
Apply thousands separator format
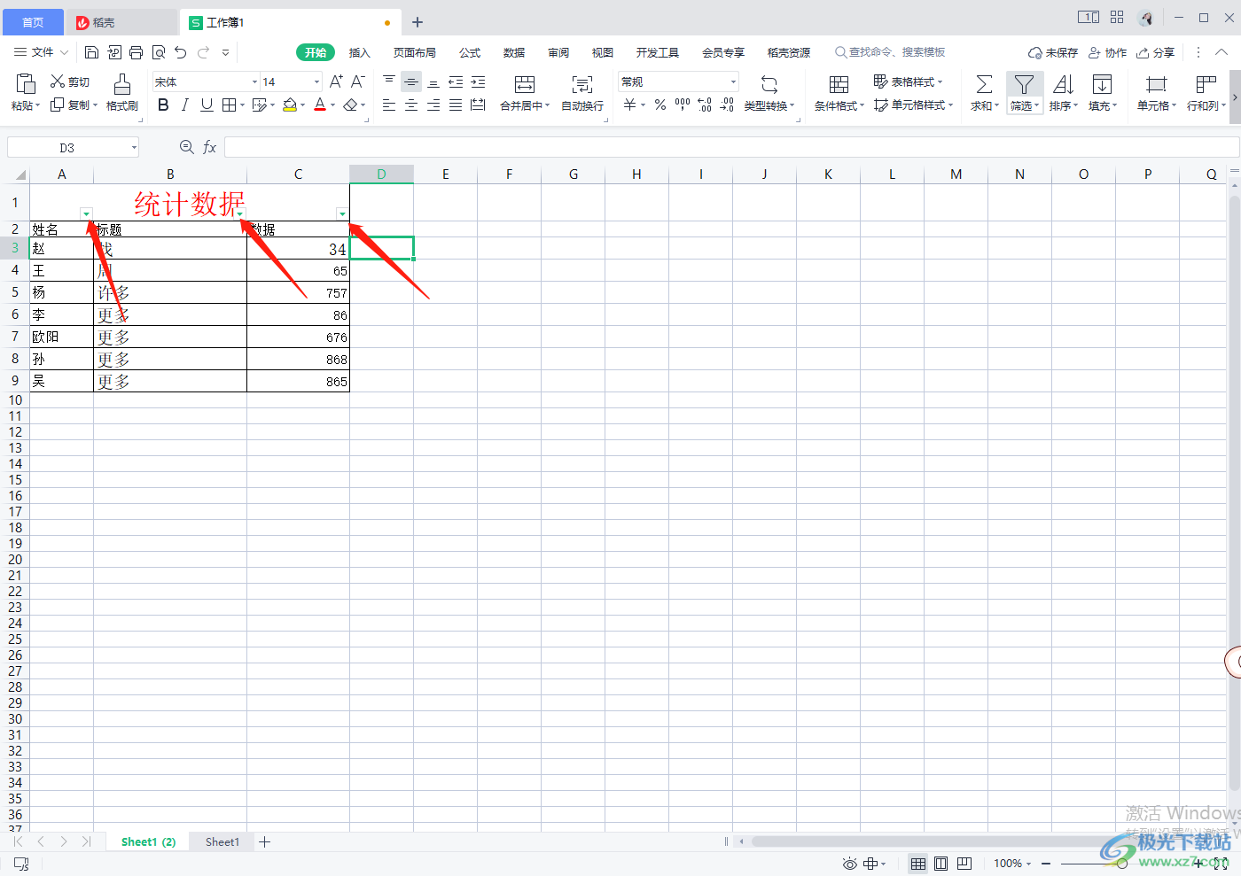[683, 105]
